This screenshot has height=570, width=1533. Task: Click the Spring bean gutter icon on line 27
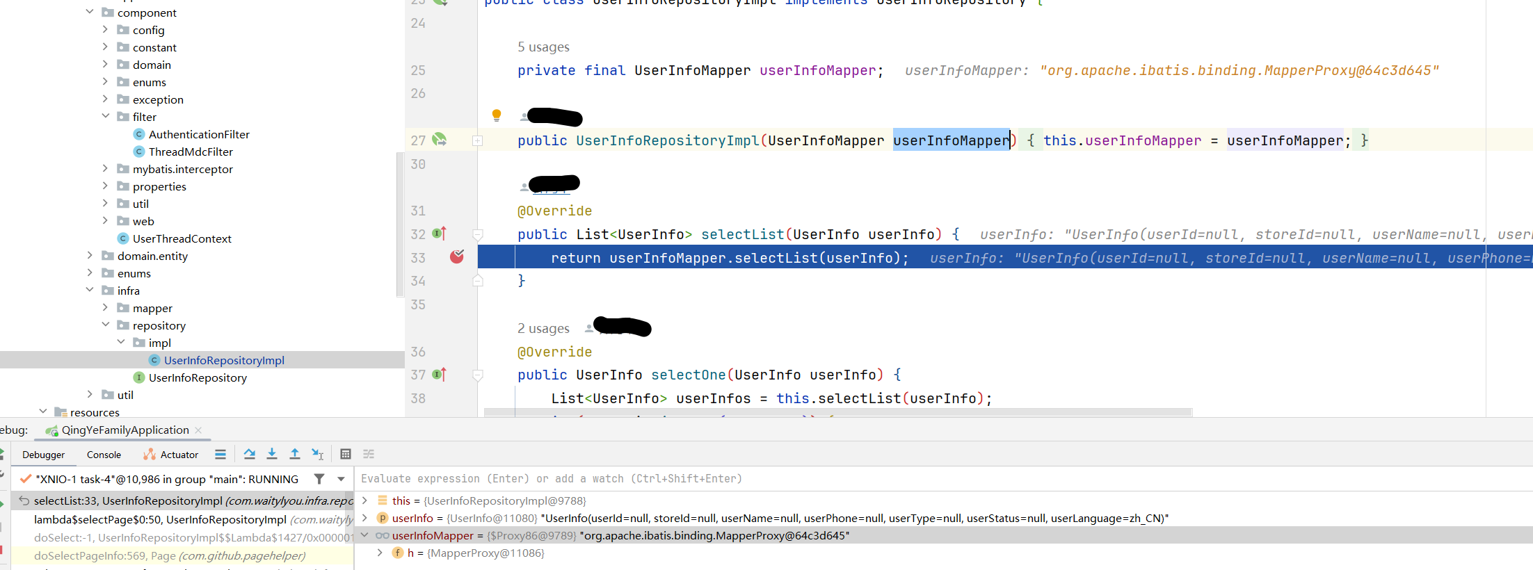[x=440, y=140]
